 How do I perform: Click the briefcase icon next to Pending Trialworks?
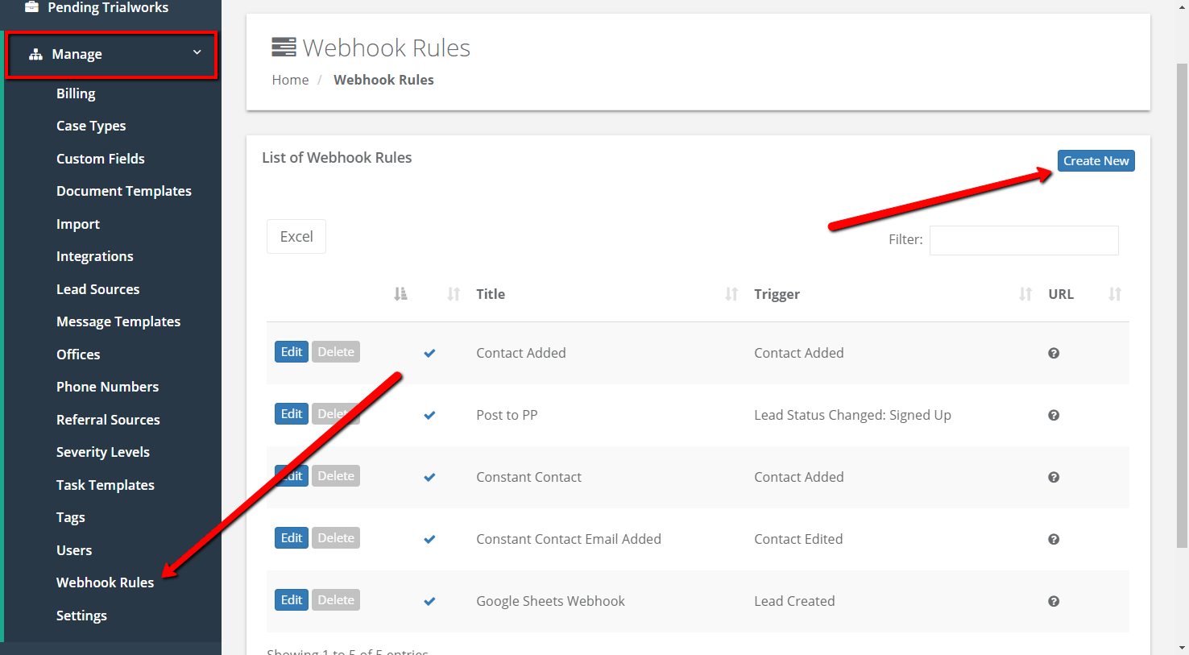(x=31, y=8)
